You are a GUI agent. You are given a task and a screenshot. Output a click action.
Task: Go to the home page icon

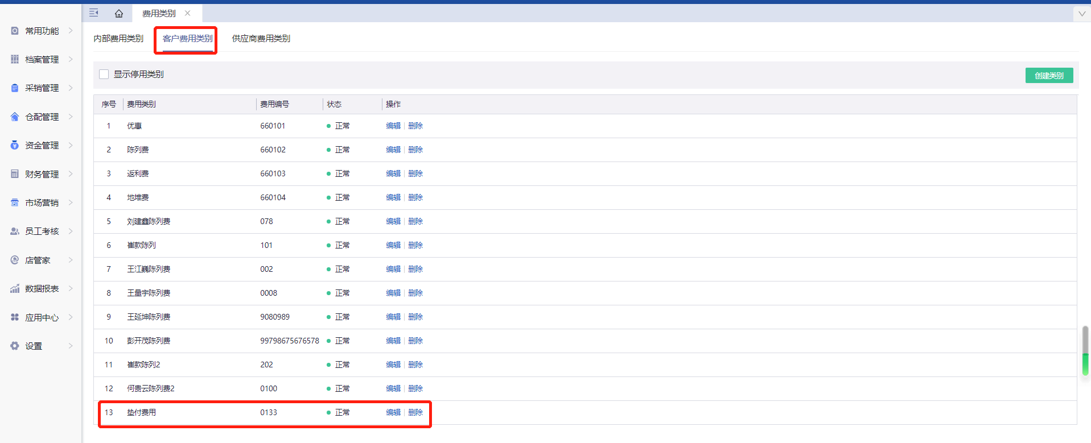[x=119, y=13]
